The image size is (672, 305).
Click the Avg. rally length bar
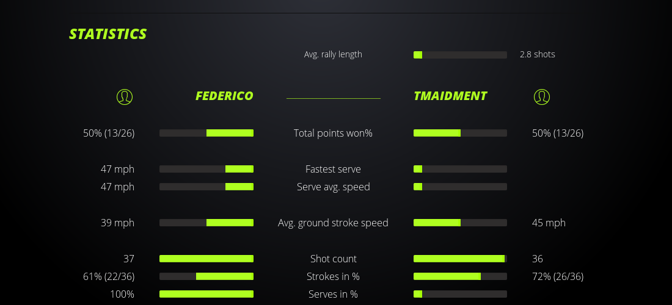[460, 55]
